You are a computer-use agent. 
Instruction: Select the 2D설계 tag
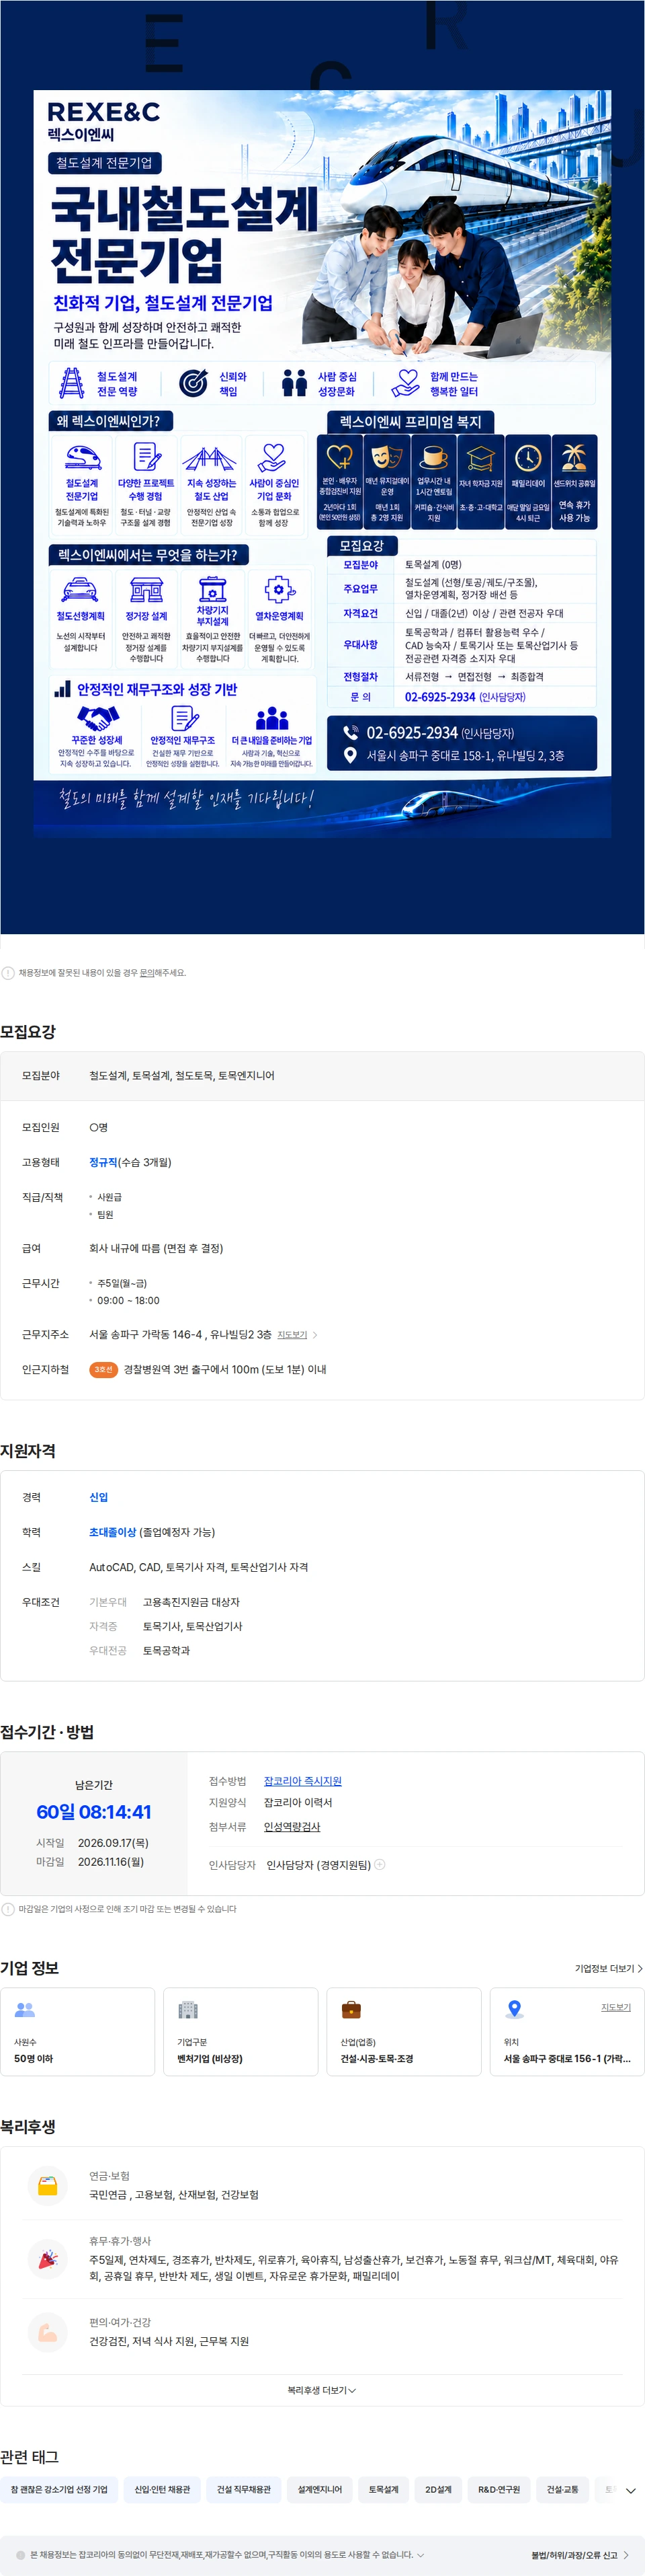pyautogui.click(x=438, y=2489)
